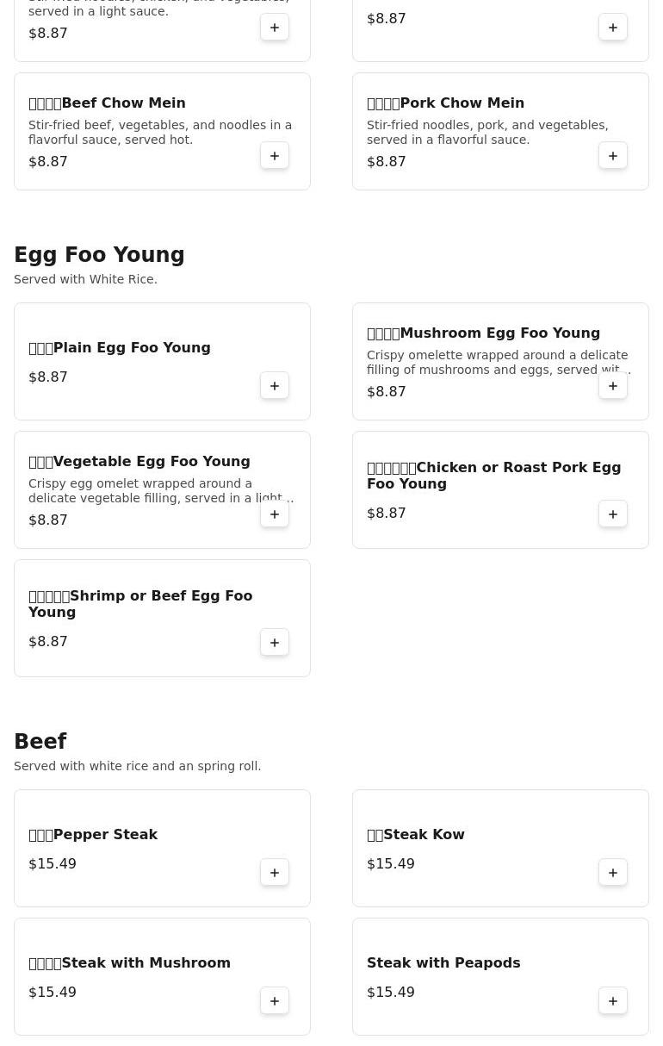Viewport: 663px width, 1046px height.
Task: Add Steak Kow to the order
Action: pos(613,873)
